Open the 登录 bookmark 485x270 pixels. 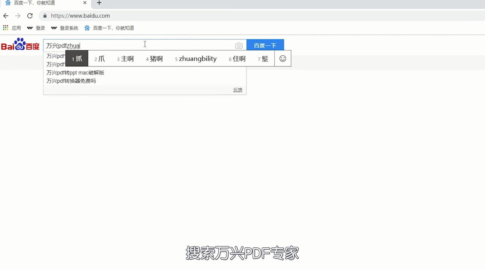click(x=37, y=28)
